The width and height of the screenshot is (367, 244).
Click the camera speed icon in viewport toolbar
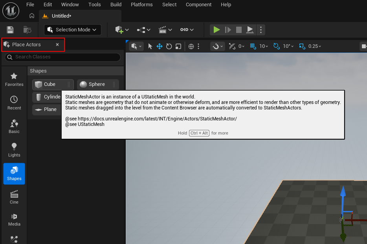coord(363,46)
